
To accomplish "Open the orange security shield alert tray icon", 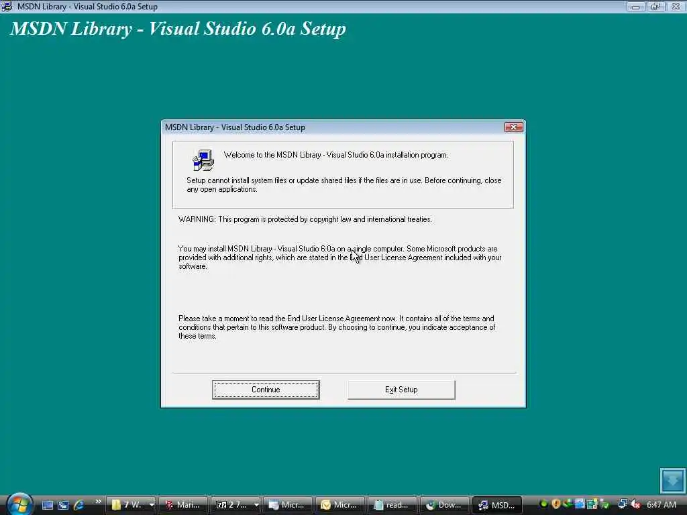I will tap(556, 504).
